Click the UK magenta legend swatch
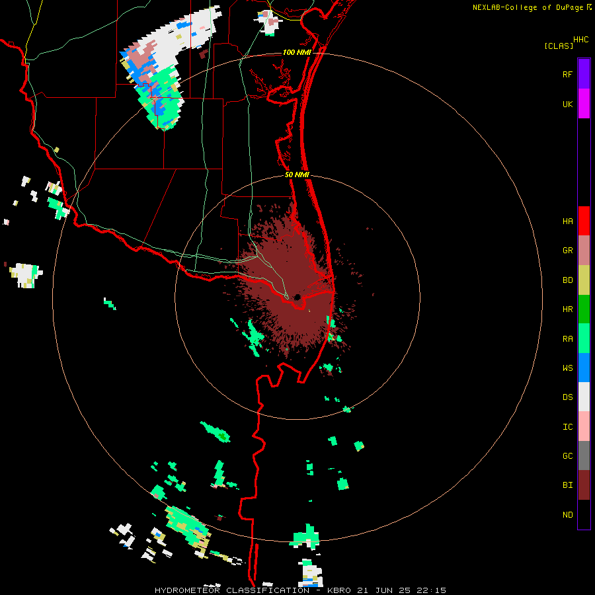Viewport: 595px width, 595px height. (x=584, y=104)
